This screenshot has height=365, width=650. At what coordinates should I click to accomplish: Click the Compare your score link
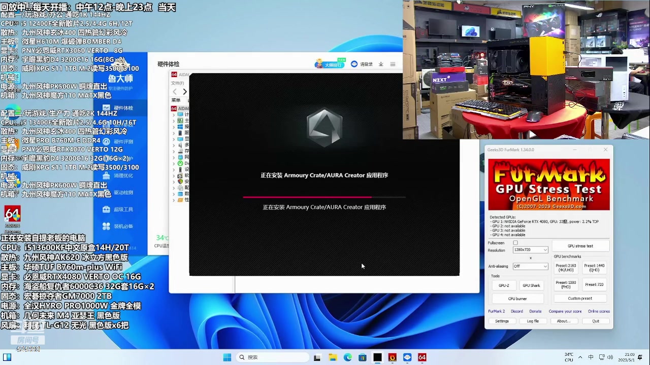(565, 311)
